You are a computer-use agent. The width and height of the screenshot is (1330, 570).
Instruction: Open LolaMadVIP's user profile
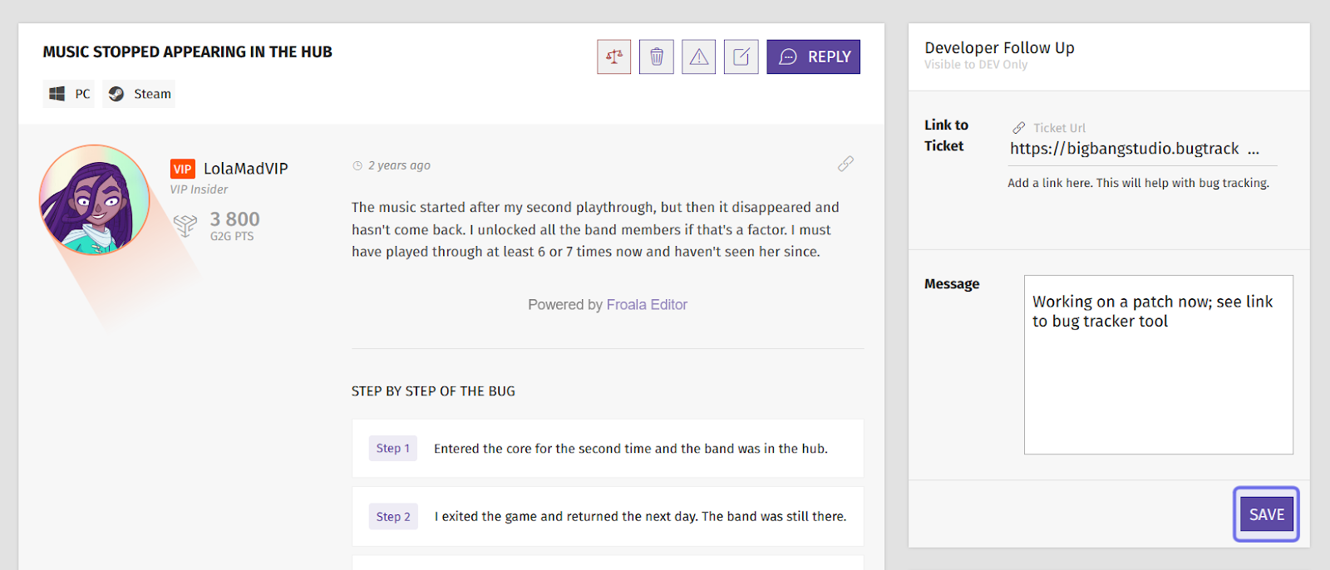246,169
